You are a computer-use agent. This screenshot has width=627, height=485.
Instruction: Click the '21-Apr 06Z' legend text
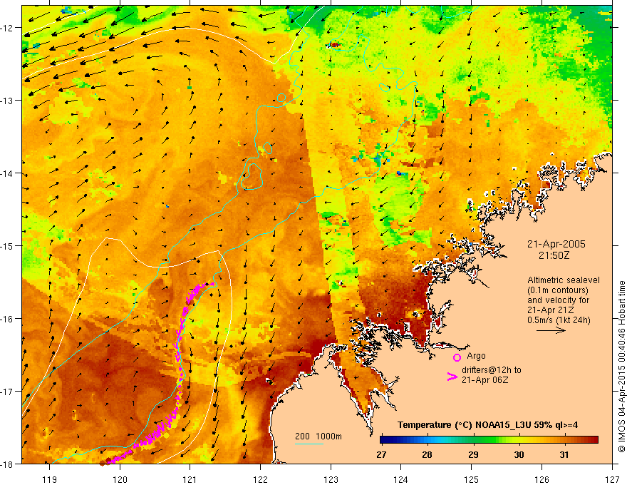click(484, 380)
